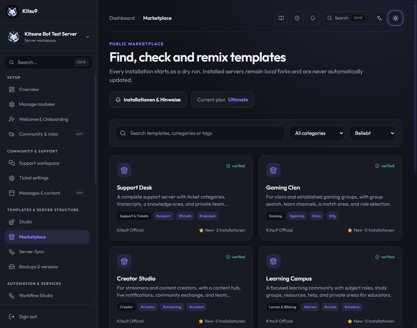Screen dimensions: 417x328
Task: Open Manage modules
Action: coord(47,104)
